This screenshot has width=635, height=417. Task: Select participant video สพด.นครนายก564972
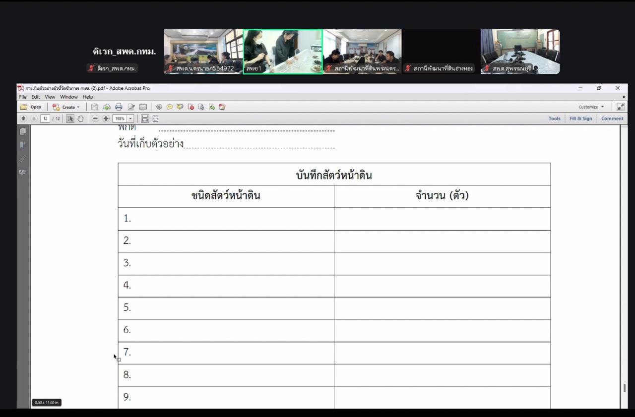point(203,52)
